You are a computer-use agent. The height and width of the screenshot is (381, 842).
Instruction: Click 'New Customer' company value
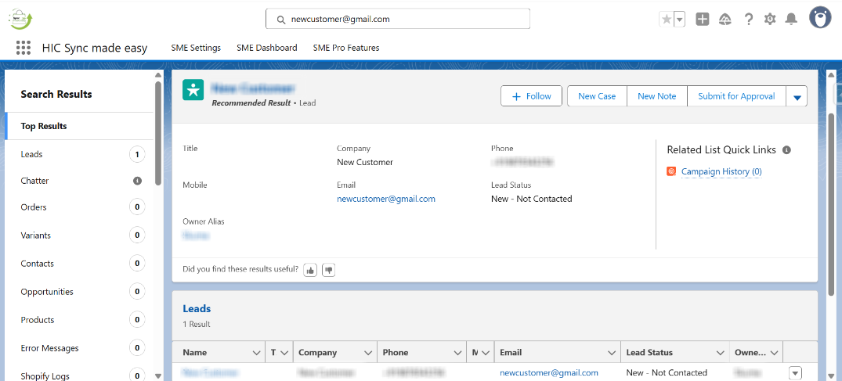click(x=365, y=162)
